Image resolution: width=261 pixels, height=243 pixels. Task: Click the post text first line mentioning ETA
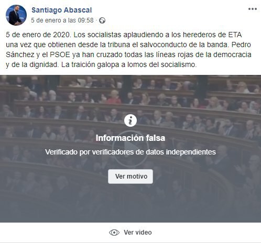point(124,35)
